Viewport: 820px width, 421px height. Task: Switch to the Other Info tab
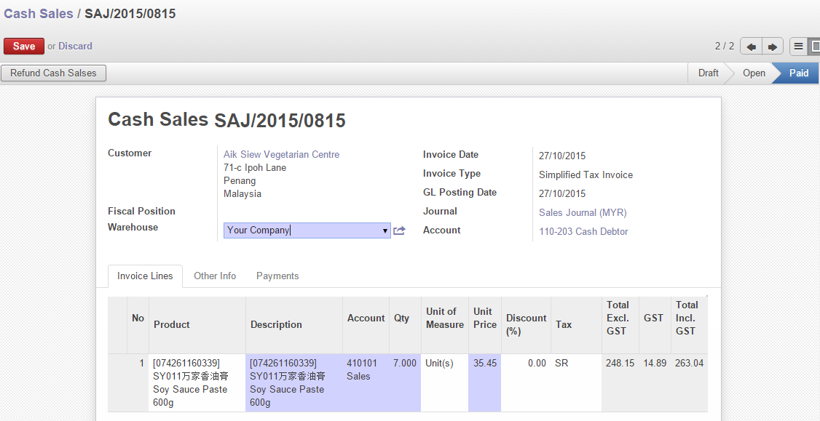click(215, 276)
